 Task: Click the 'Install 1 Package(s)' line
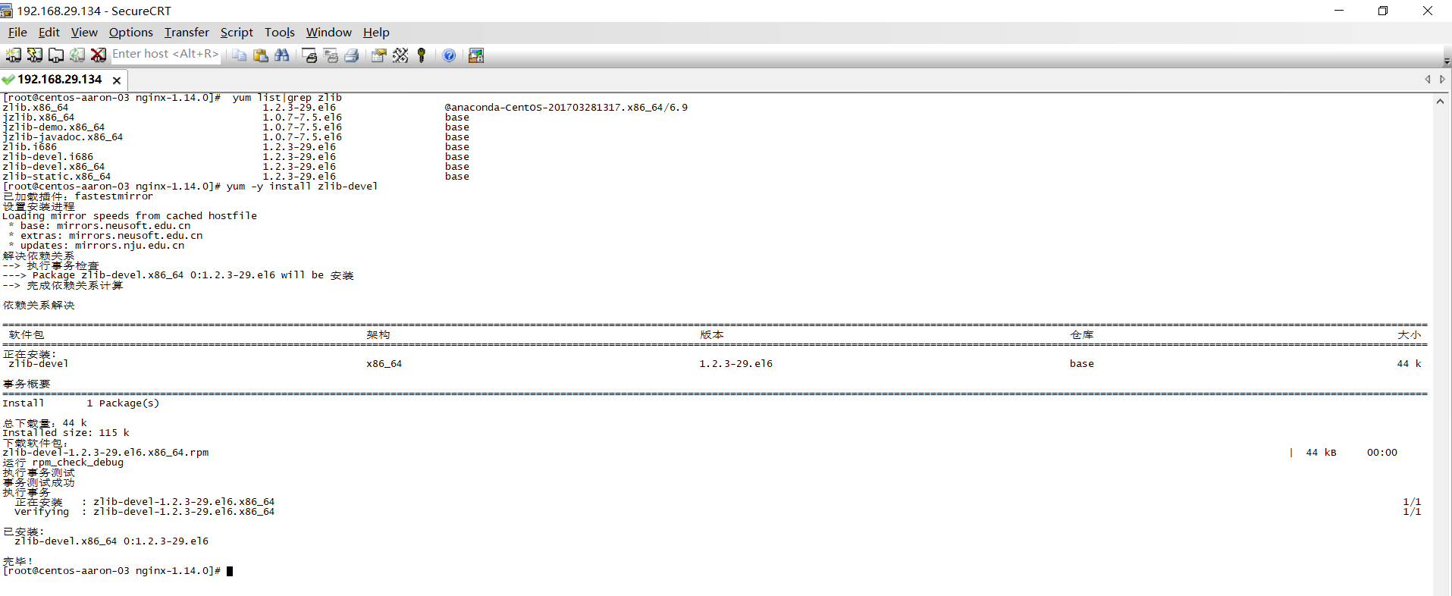coord(81,403)
